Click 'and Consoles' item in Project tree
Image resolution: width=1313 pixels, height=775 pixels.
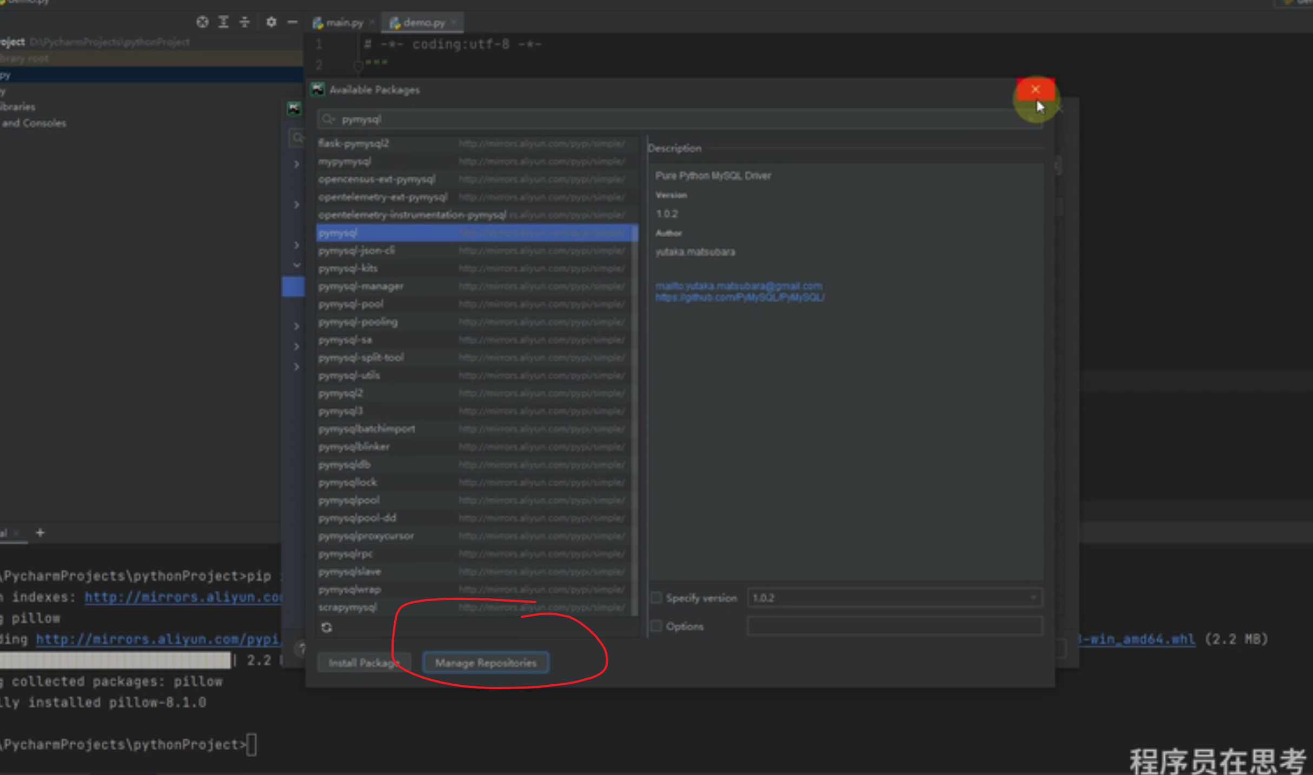coord(34,123)
